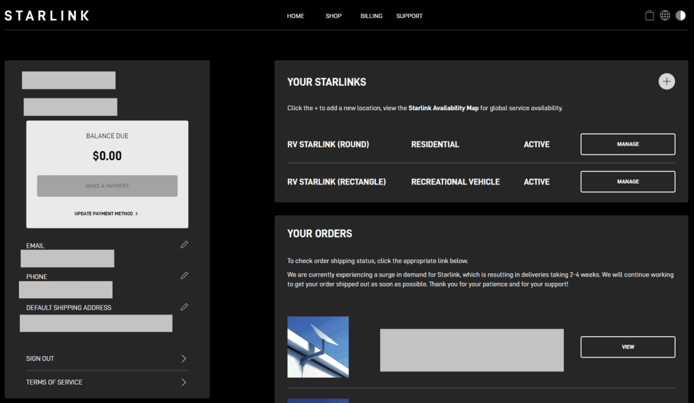Click the globe language selector icon
The width and height of the screenshot is (694, 403).
665,15
